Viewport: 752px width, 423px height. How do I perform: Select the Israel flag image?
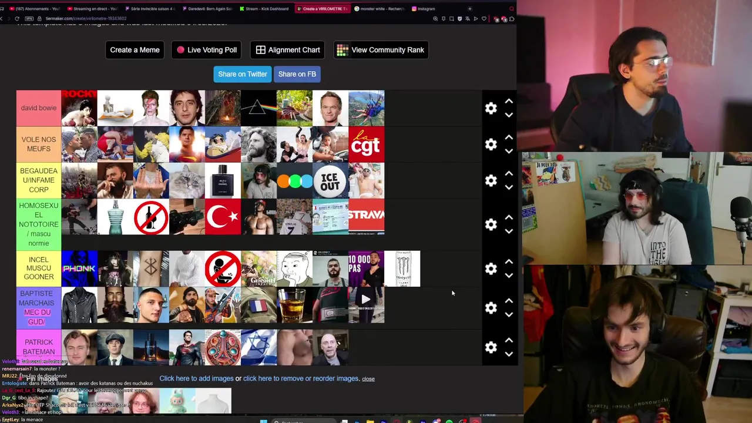coord(258,347)
